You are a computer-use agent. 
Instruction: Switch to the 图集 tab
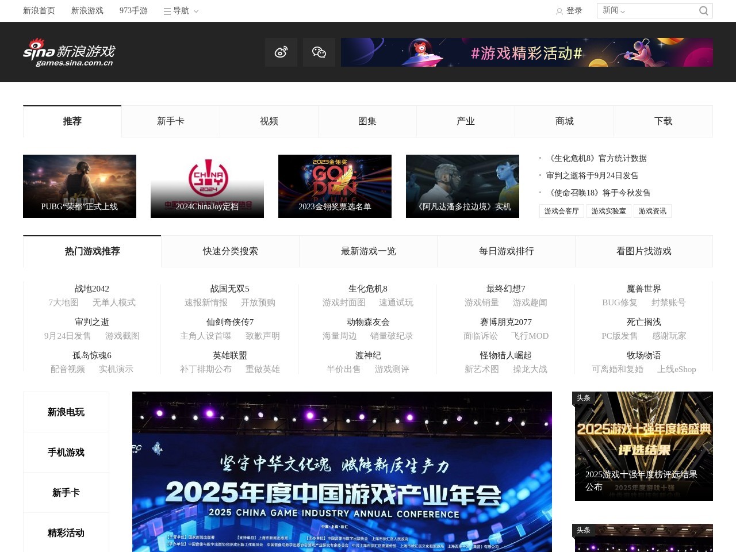coord(367,121)
